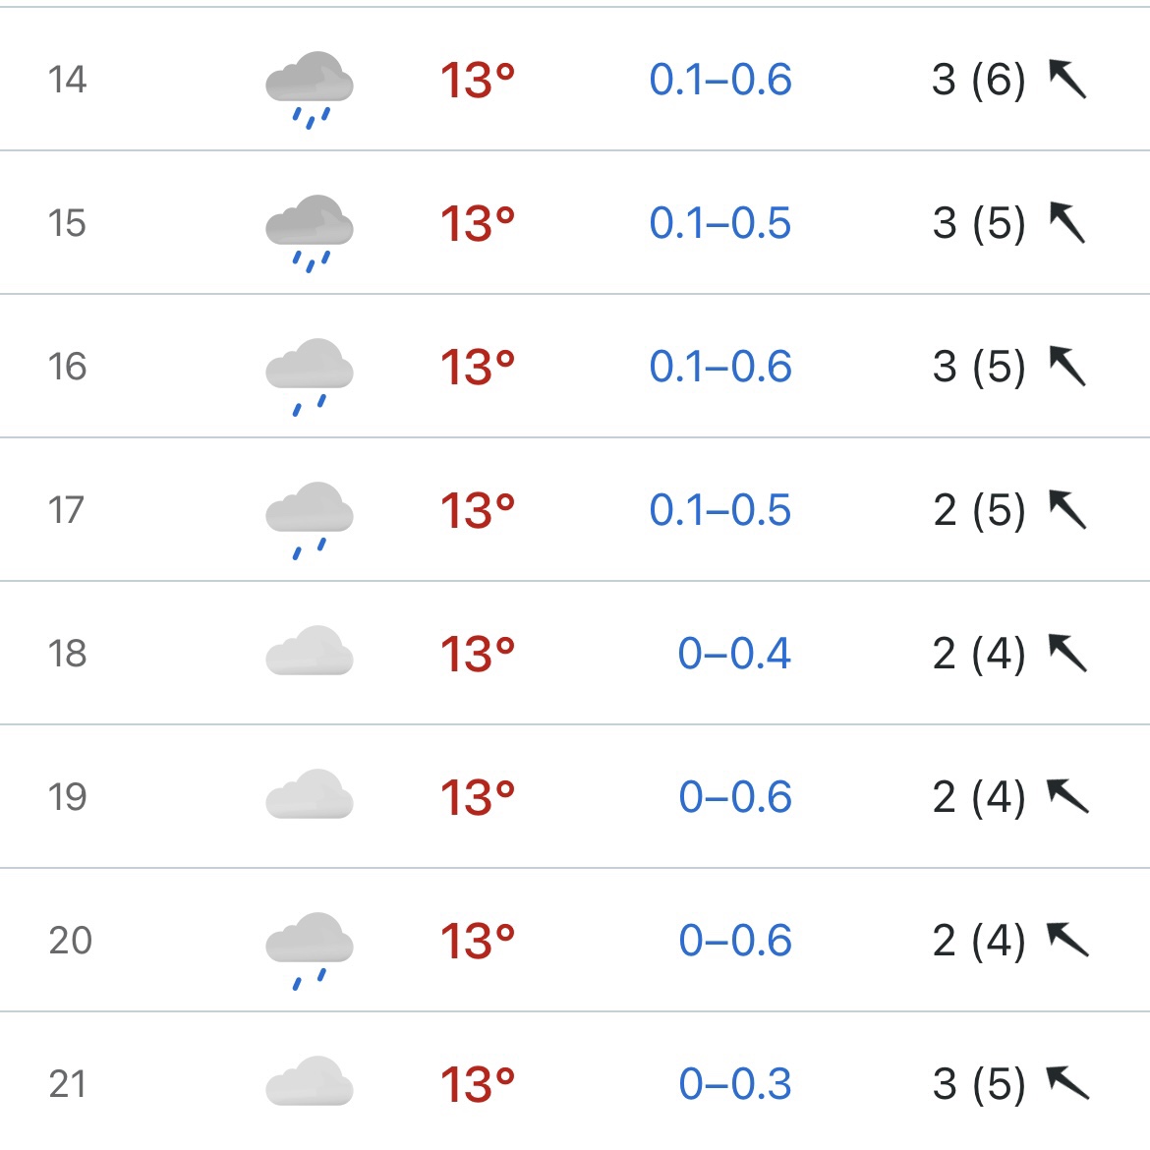
Task: Click the rain cloud icon for hour 15
Action: tap(310, 233)
